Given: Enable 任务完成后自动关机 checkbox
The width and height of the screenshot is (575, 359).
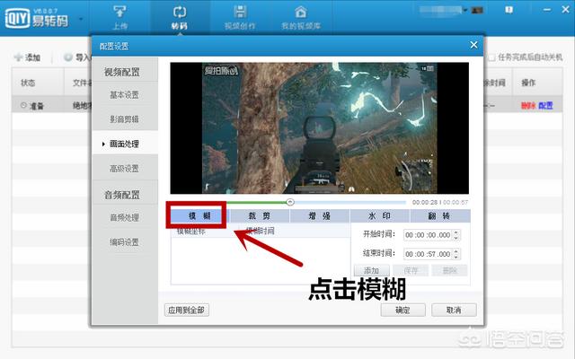Looking at the screenshot, I should [x=491, y=57].
